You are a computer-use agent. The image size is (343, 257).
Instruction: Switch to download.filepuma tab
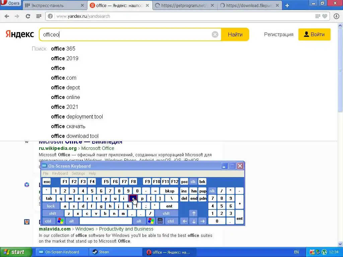coord(250,5)
